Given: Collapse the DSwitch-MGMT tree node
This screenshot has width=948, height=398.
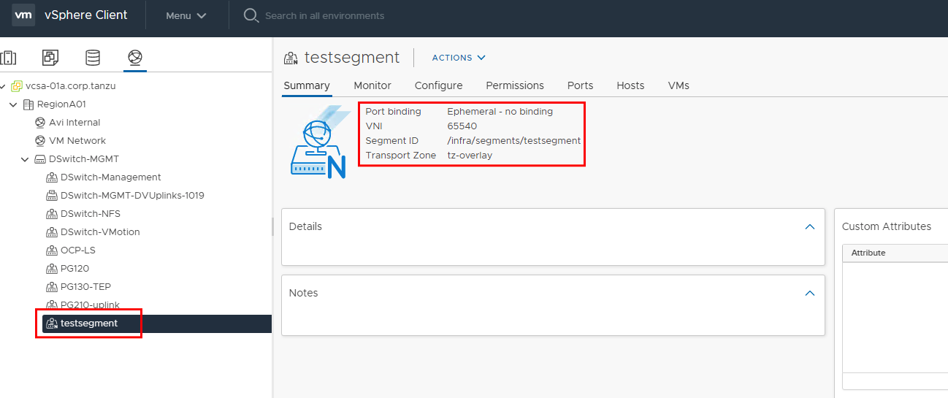Looking at the screenshot, I should click(x=25, y=159).
